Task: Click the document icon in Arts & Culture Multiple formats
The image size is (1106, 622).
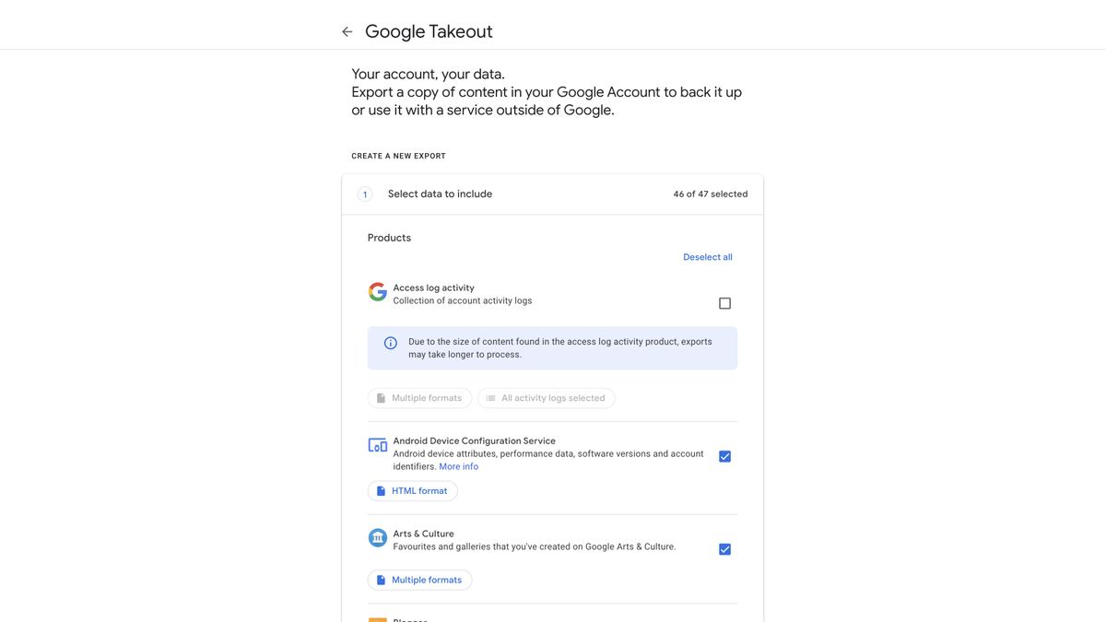Action: coord(380,579)
